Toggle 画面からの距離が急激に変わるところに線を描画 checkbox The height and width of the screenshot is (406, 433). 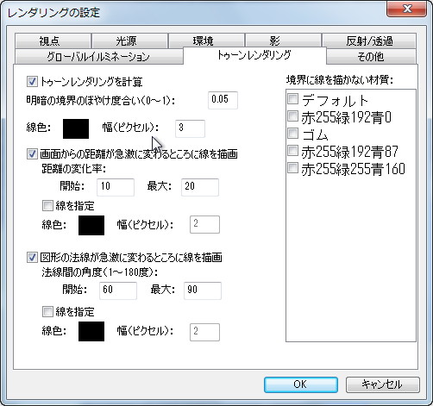(x=32, y=154)
